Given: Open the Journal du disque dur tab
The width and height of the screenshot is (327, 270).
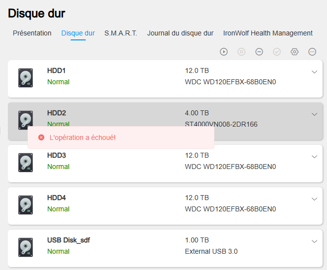Looking at the screenshot, I should coord(180,33).
